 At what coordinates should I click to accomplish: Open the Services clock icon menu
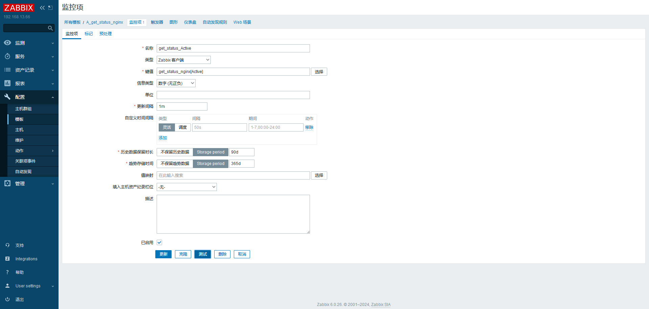click(x=7, y=56)
